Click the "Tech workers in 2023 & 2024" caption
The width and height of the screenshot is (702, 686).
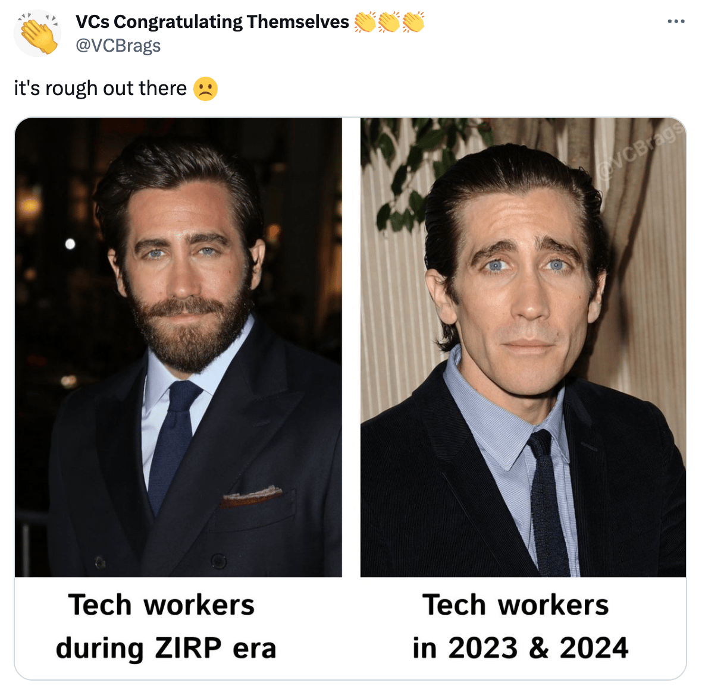520,626
